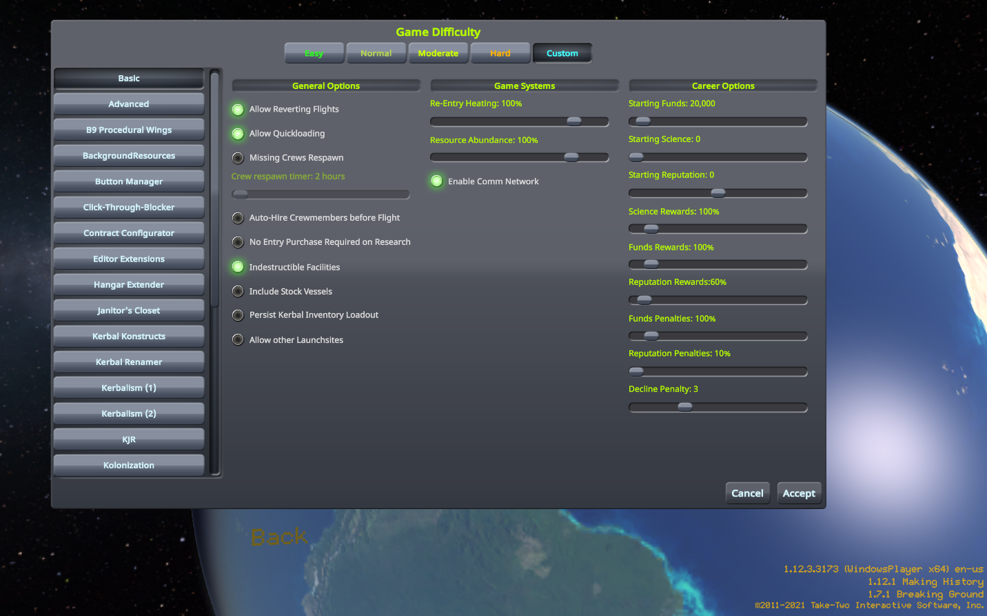This screenshot has height=616, width=987.
Task: Click the Accept button
Action: pos(799,493)
